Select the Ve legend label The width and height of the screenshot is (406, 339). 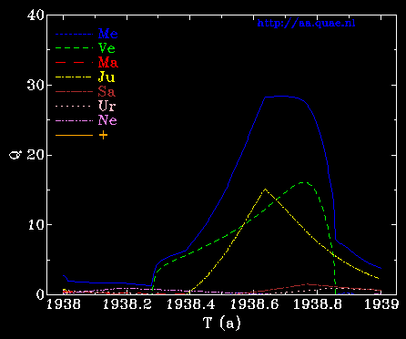click(107, 48)
